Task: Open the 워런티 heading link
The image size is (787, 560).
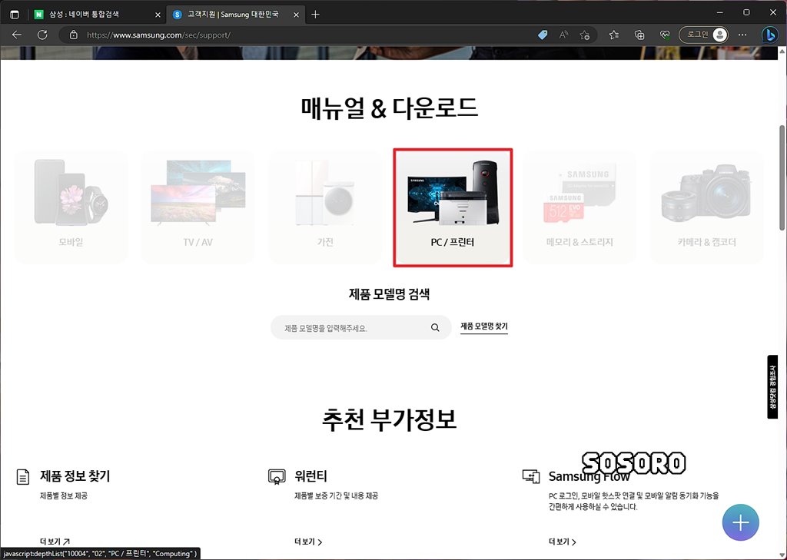Action: tap(310, 476)
